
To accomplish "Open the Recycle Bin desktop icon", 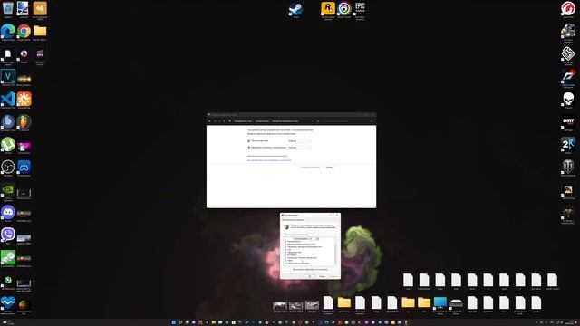I will click(8, 8).
